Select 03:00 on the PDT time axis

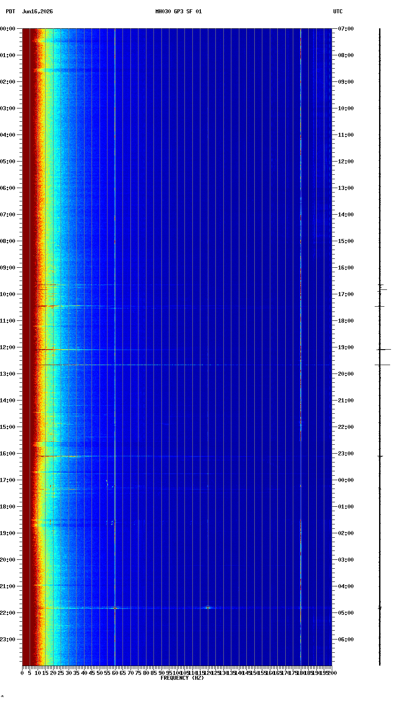coord(8,108)
